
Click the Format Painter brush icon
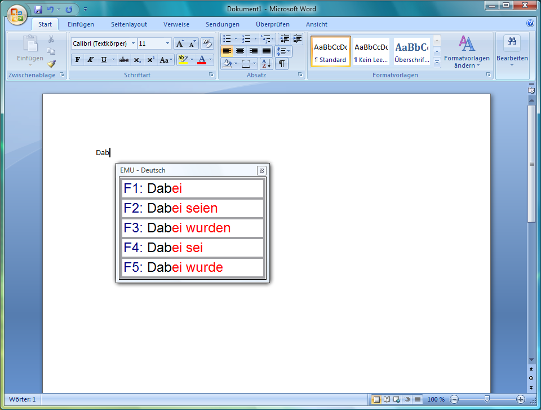pyautogui.click(x=51, y=64)
